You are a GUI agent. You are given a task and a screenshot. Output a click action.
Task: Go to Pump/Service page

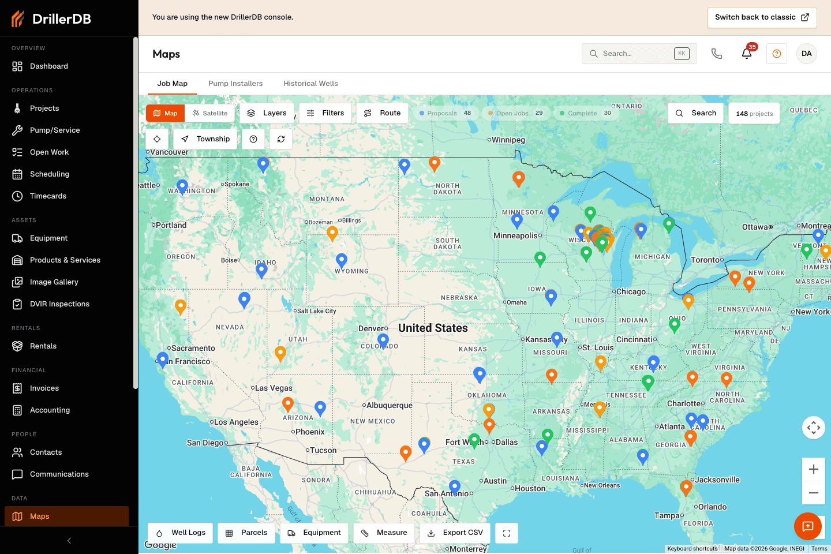(67, 130)
